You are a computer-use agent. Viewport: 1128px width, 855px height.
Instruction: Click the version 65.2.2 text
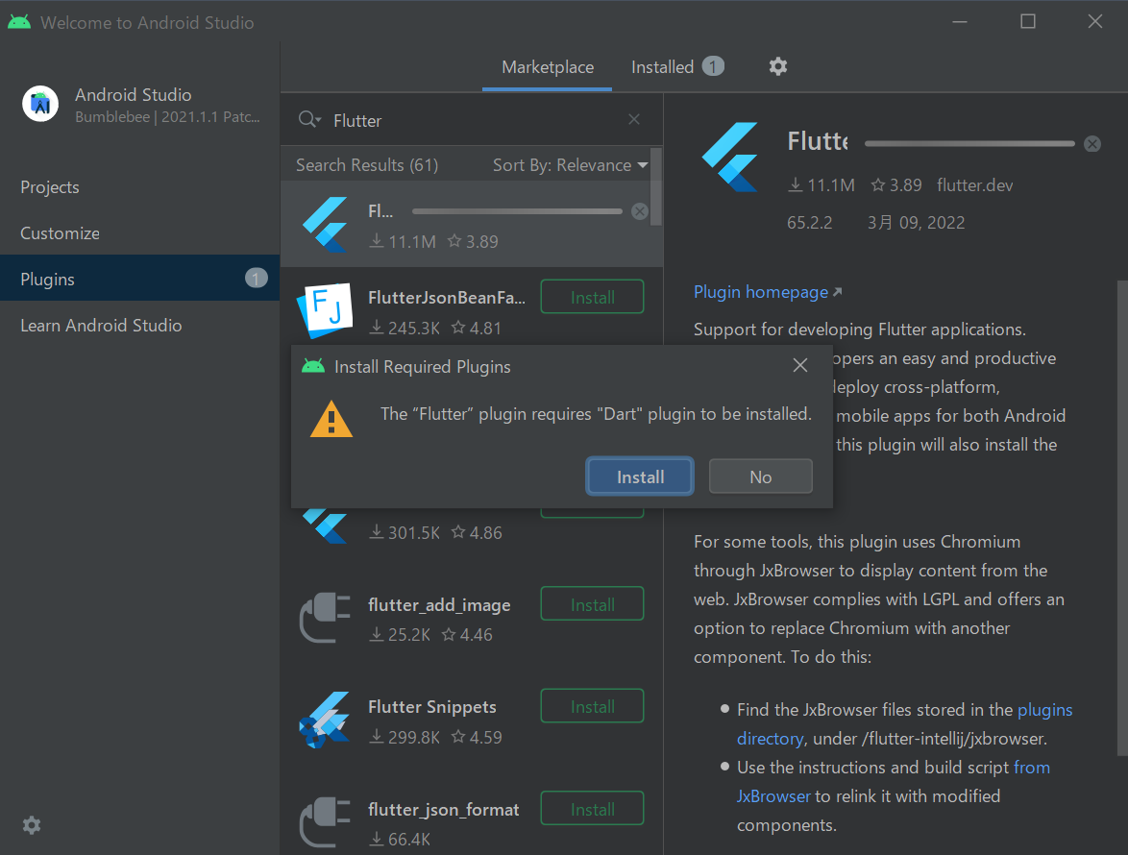[809, 223]
